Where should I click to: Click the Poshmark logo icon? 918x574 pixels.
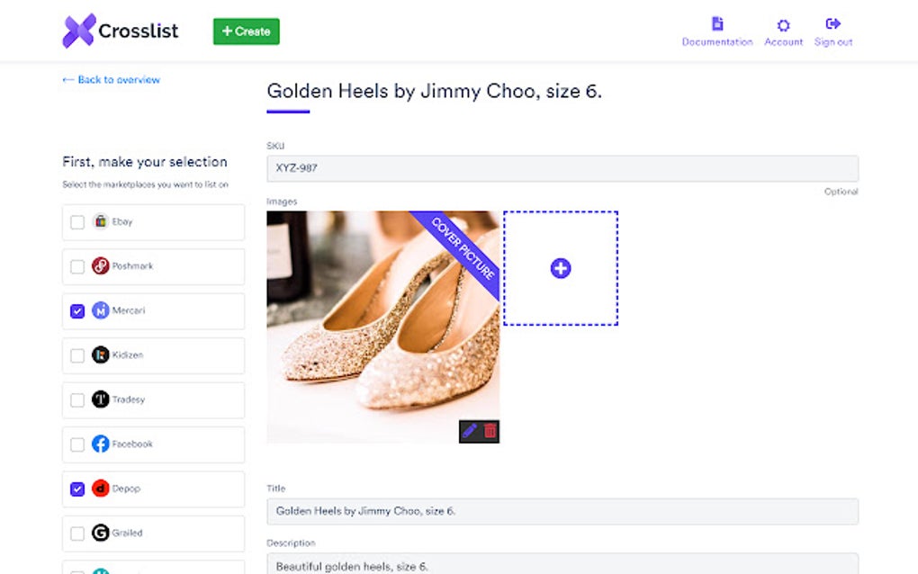click(x=101, y=266)
